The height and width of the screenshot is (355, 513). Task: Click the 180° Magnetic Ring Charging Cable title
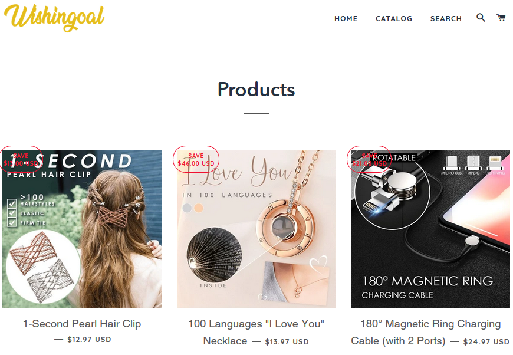[x=425, y=332]
